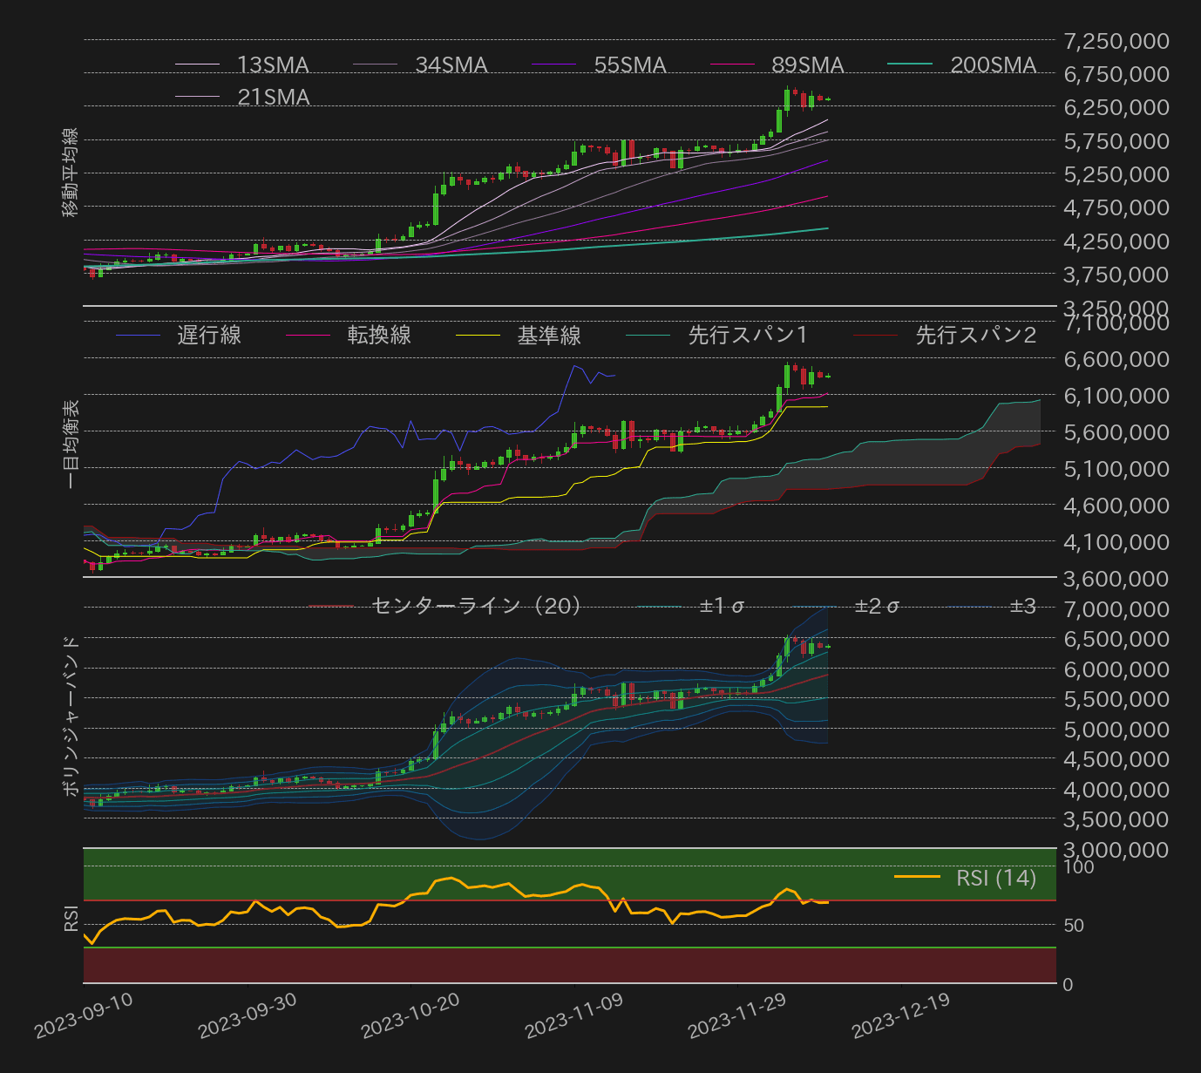Click the 先行スパン1 legend entry
The height and width of the screenshot is (1073, 1201).
tap(747, 336)
